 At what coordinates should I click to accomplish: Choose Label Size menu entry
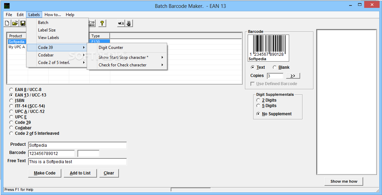[57, 30]
